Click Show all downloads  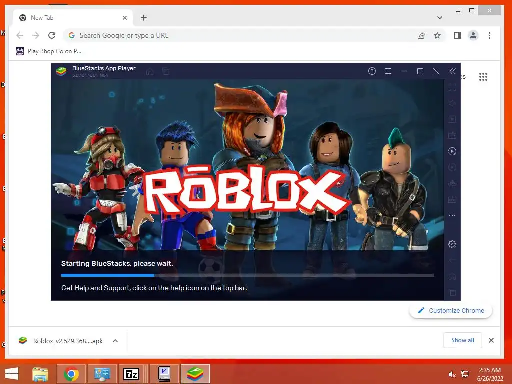(x=462, y=340)
